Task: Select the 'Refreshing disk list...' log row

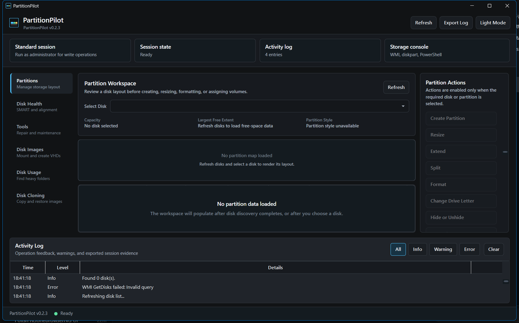Action: 256,296
